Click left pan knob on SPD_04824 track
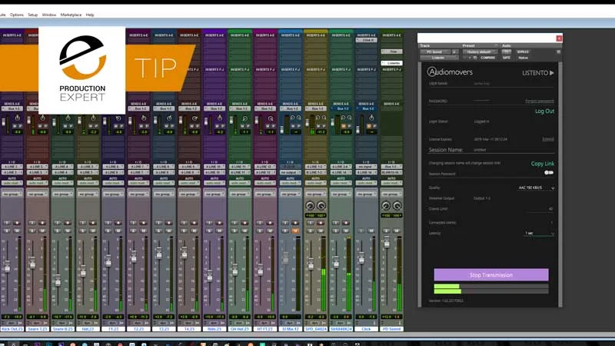This screenshot has width=615, height=346. [310, 205]
